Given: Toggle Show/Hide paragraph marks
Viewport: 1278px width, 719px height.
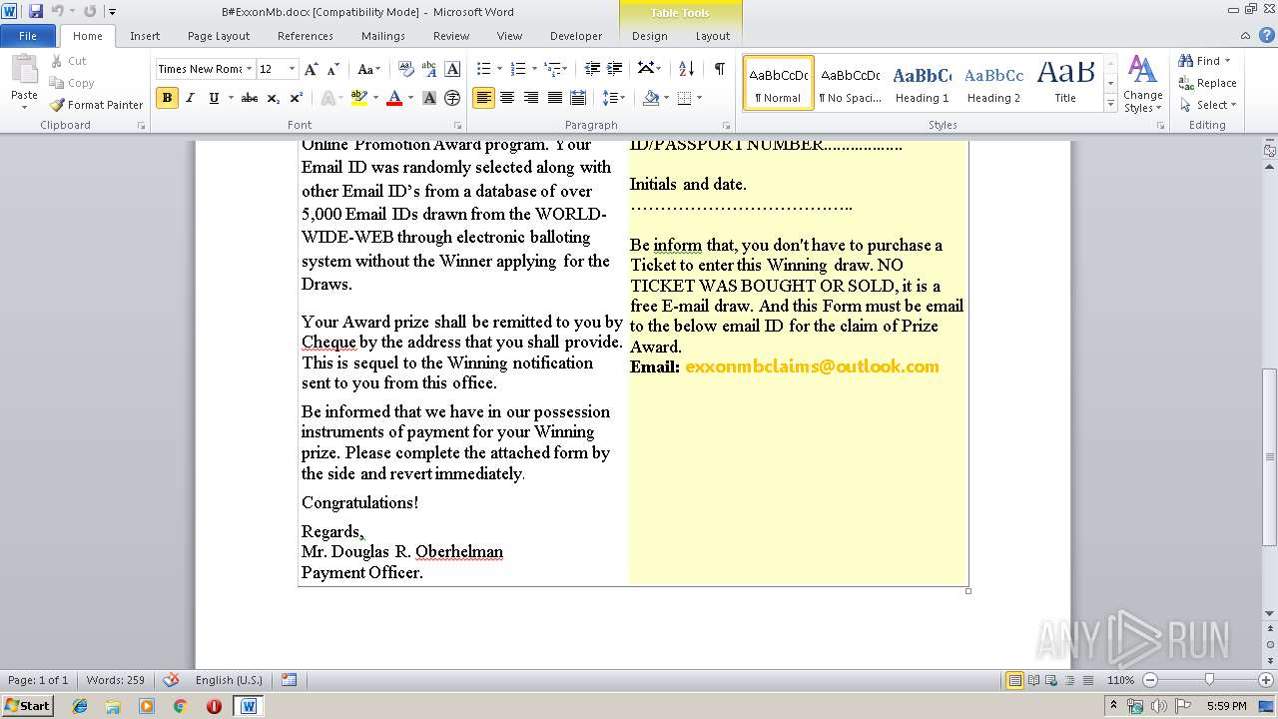Looking at the screenshot, I should pos(719,69).
